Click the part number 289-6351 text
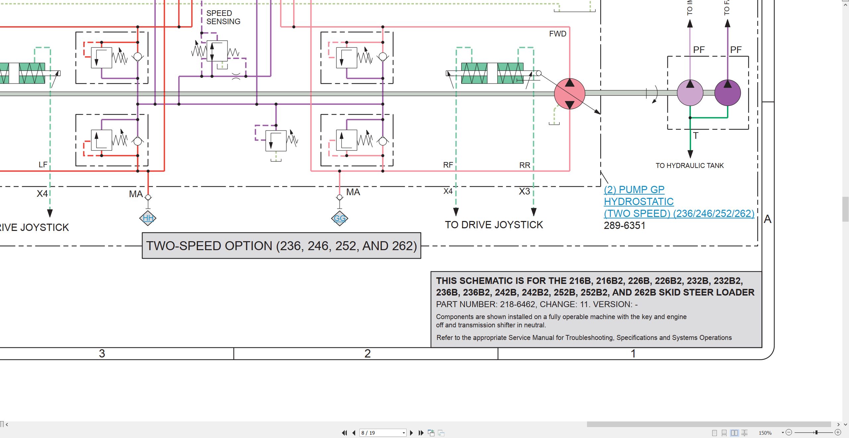Image resolution: width=849 pixels, height=438 pixels. (x=624, y=226)
